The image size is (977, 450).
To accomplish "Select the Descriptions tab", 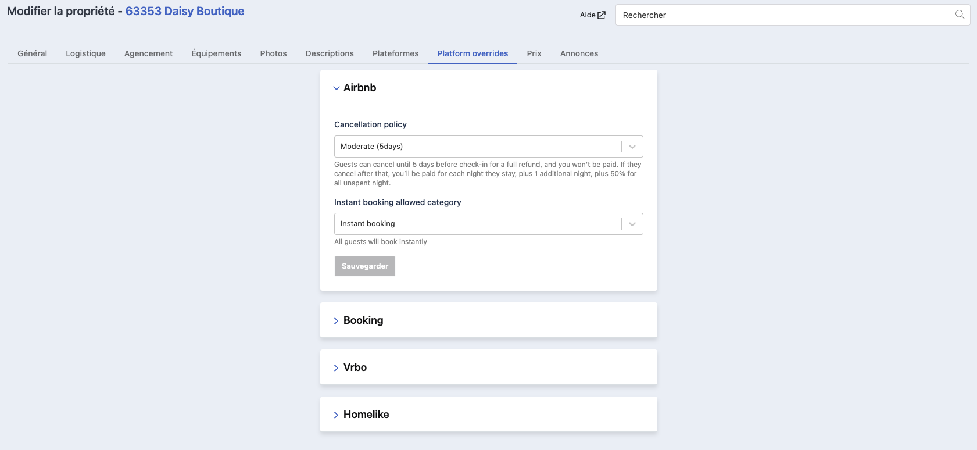I will [330, 53].
